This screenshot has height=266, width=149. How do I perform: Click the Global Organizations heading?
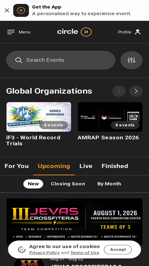click(49, 91)
